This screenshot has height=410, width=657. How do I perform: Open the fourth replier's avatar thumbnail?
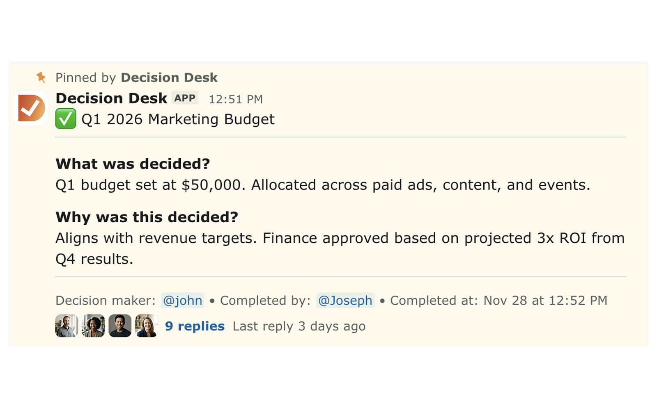[147, 326]
